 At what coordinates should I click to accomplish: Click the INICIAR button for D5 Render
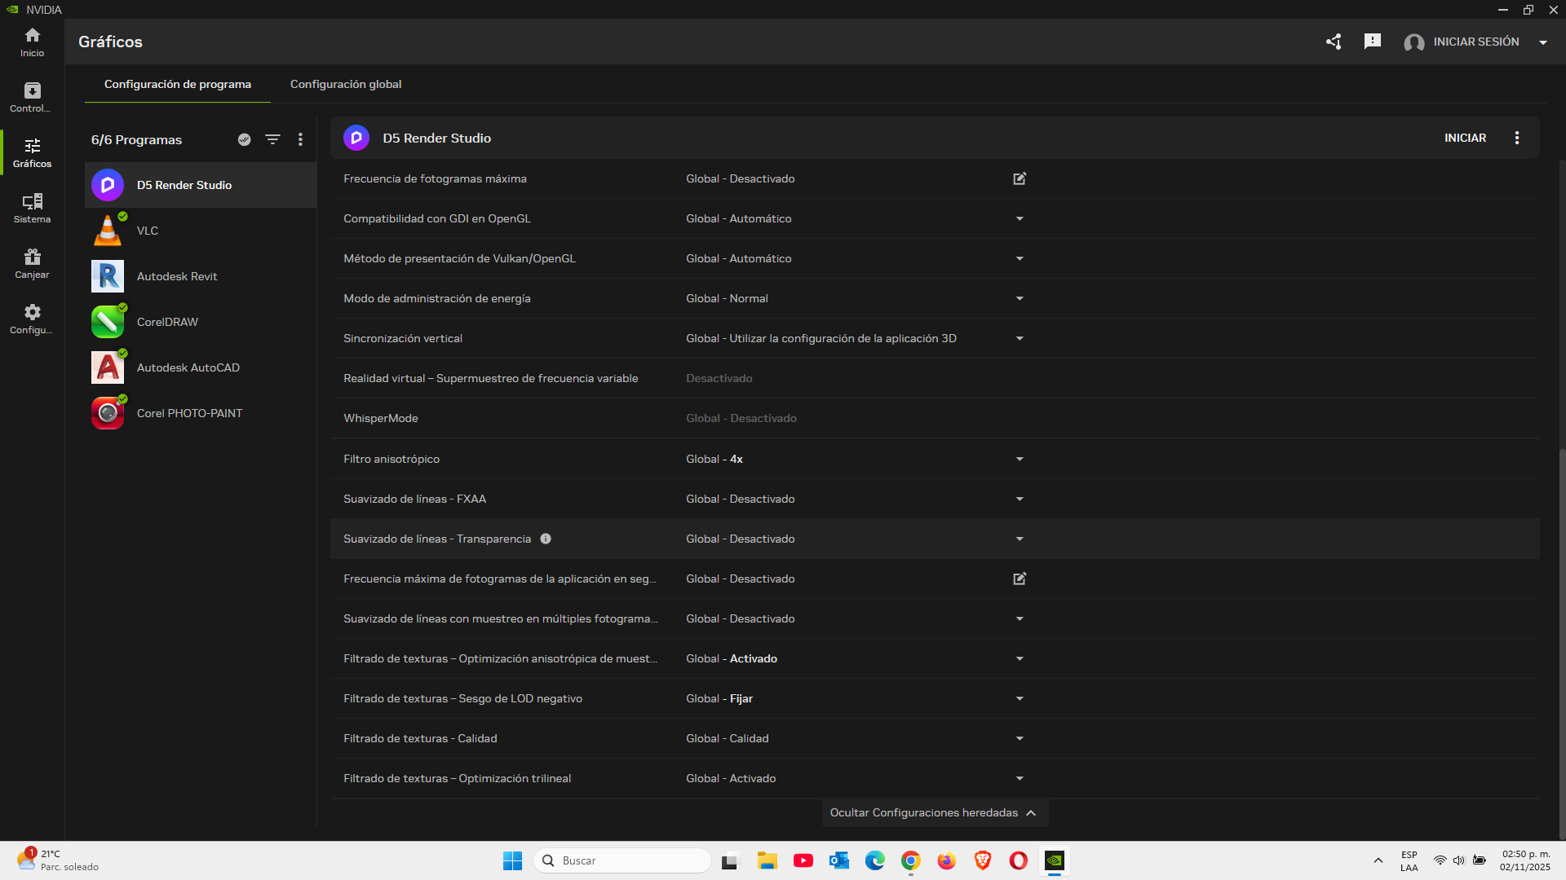[x=1465, y=138]
